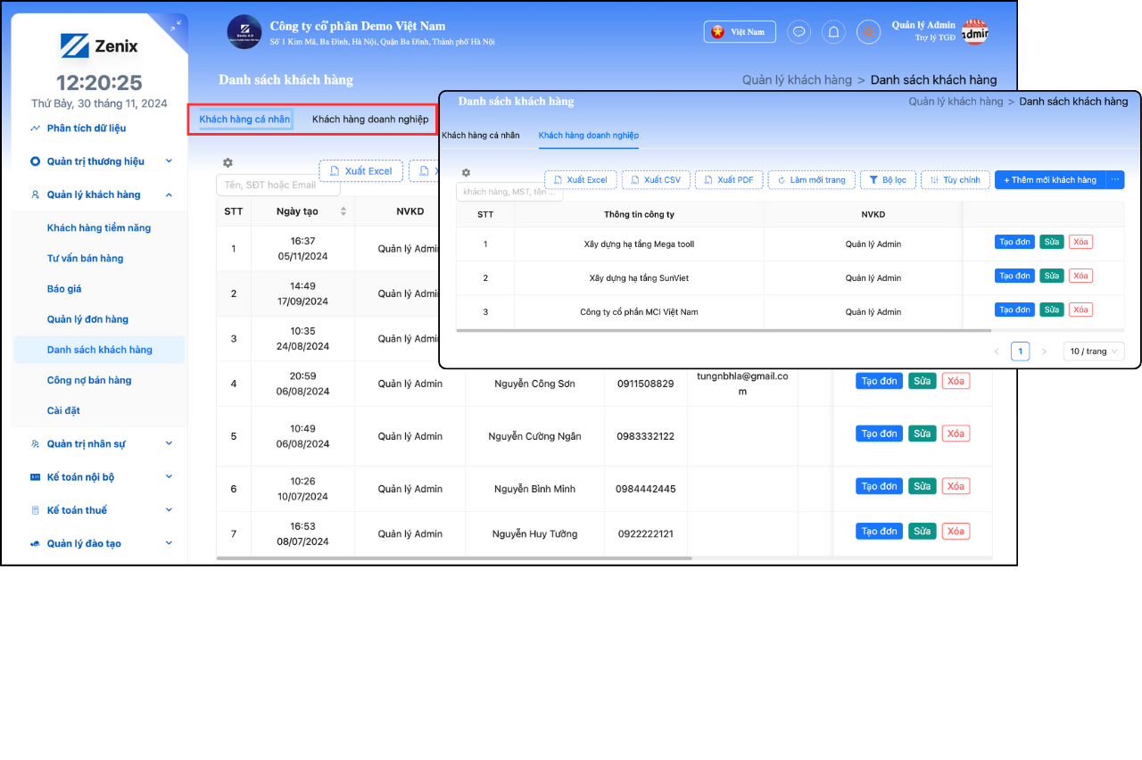The width and height of the screenshot is (1142, 760).
Task: Open the '...' more options next to Thêm mới khách hàng
Action: click(x=1115, y=179)
